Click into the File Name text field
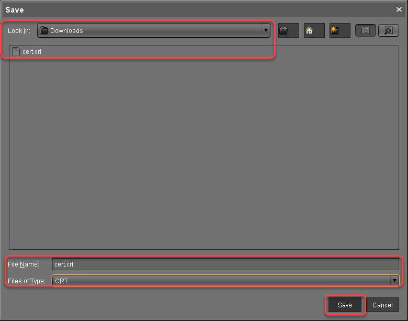This screenshot has height=321, width=408. coord(225,264)
